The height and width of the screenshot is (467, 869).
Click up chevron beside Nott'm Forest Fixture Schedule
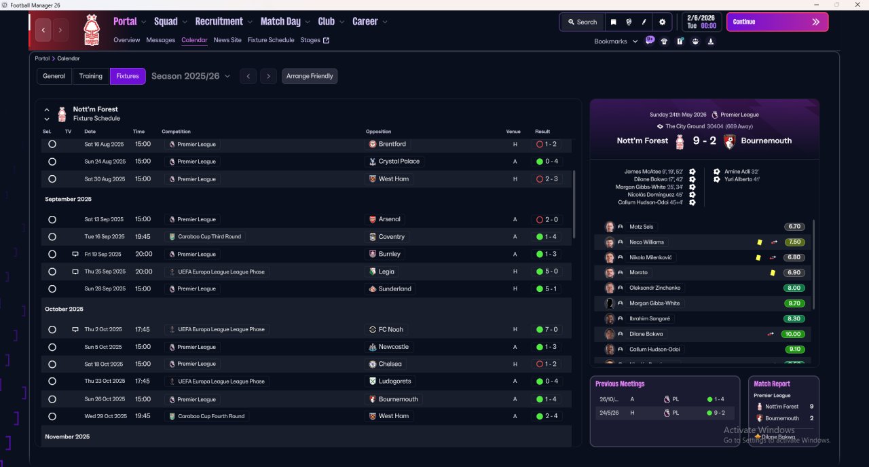47,109
